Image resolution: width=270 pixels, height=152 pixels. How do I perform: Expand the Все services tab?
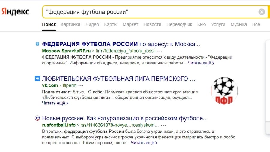256,24
